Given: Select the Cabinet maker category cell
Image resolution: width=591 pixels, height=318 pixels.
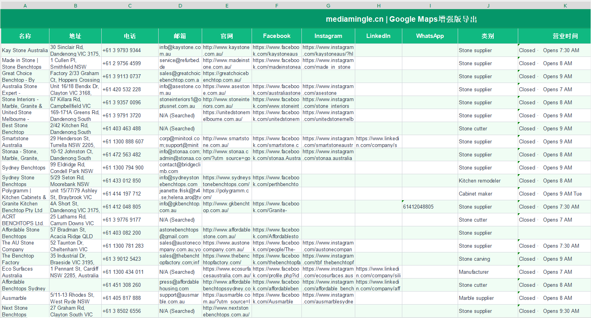Looking at the screenshot, I should 488,194.
